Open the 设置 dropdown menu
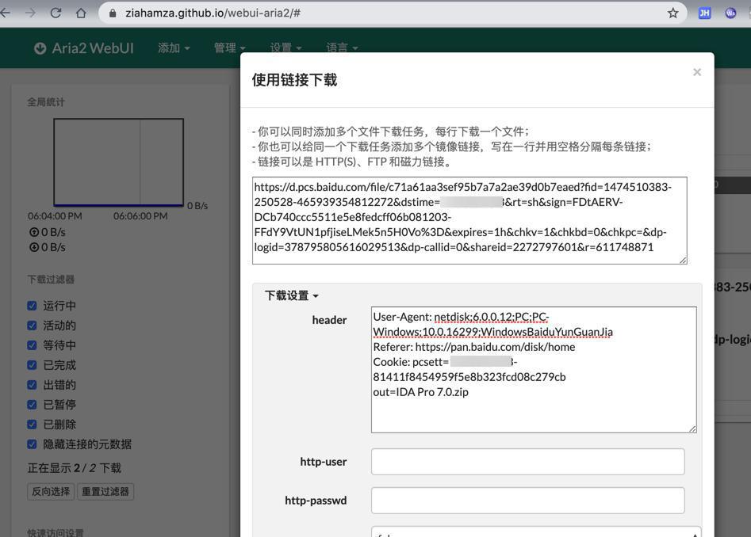This screenshot has height=537, width=751. [x=286, y=48]
